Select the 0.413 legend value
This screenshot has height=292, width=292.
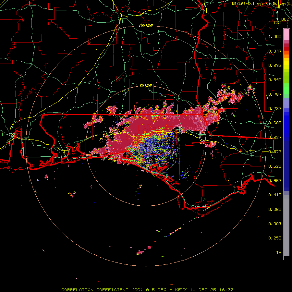click(x=275, y=195)
